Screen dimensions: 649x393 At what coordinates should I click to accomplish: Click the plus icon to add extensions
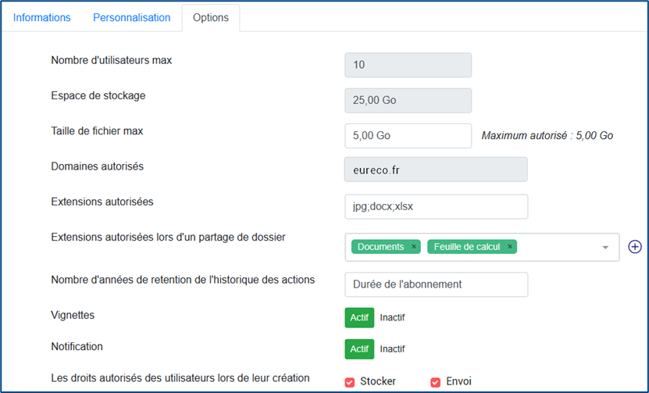pos(634,247)
